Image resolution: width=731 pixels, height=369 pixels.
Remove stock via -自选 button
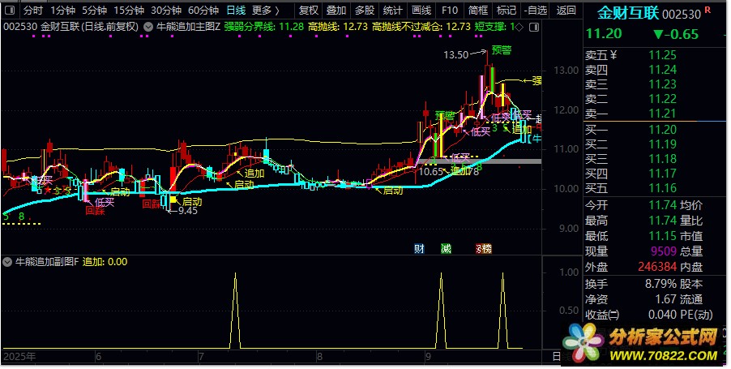coord(535,10)
